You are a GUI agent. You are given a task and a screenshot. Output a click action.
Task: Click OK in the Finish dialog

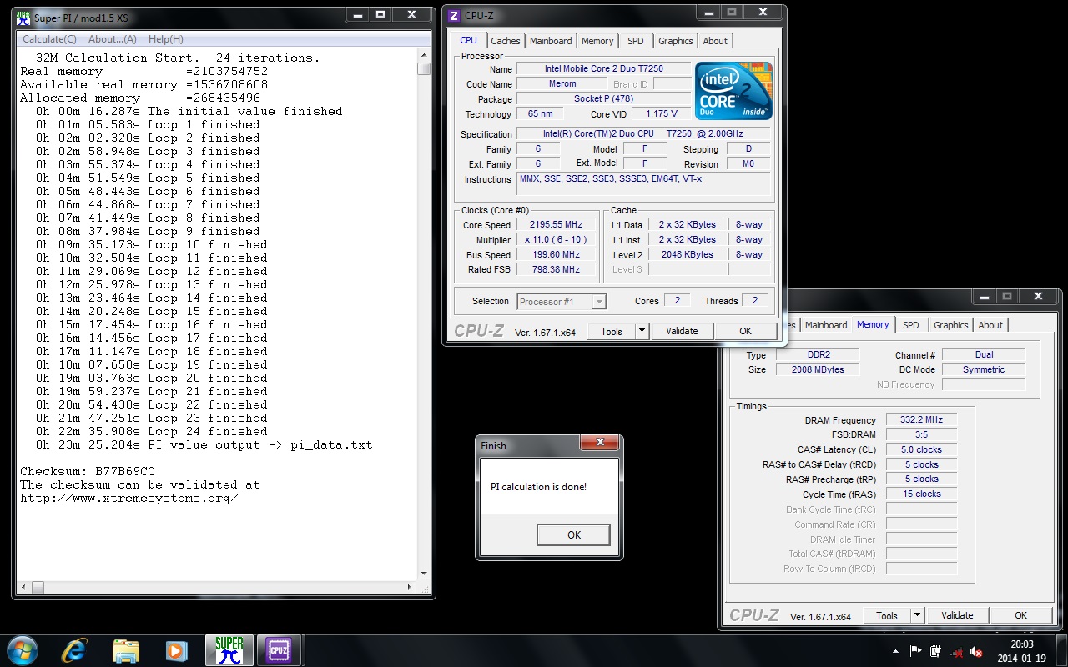(574, 534)
